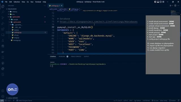Run the Python file with play icon
Viewport: 181px width, 102px height.
pyautogui.click(x=170, y=6)
